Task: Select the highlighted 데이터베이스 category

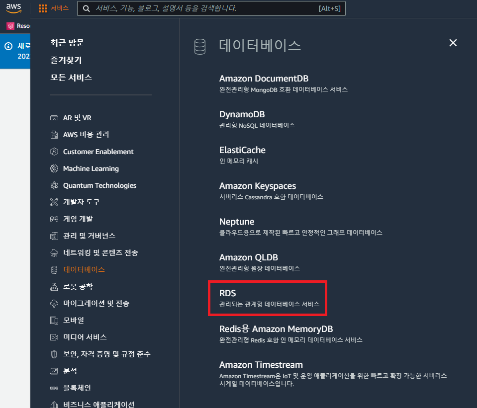Action: coord(84,270)
